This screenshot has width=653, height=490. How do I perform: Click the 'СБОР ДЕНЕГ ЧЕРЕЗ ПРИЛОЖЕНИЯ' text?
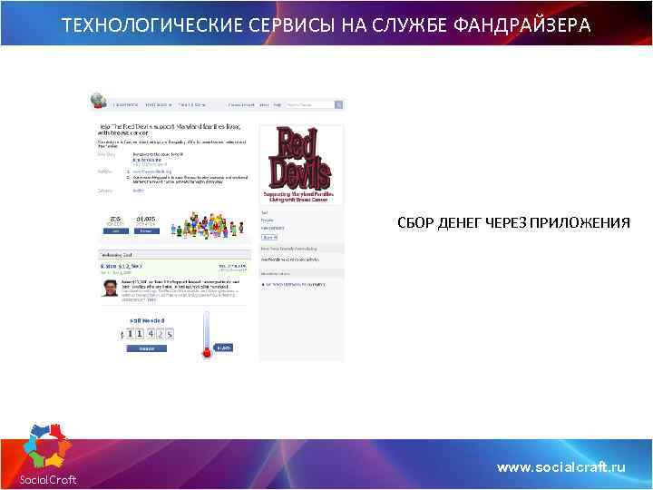pos(513,223)
